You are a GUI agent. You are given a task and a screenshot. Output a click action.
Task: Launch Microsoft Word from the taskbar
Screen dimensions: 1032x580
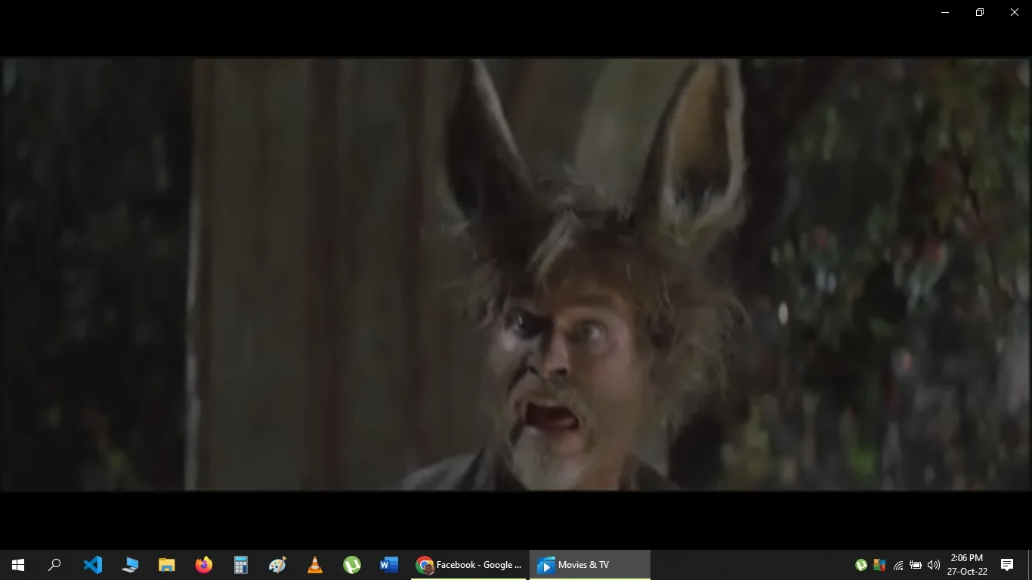pos(388,565)
